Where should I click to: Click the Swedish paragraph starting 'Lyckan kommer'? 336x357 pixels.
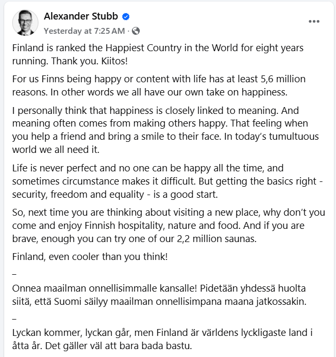point(158,340)
